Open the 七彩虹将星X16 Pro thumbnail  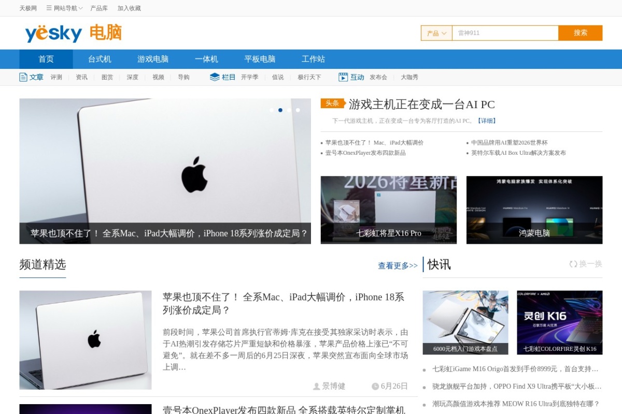(x=389, y=210)
